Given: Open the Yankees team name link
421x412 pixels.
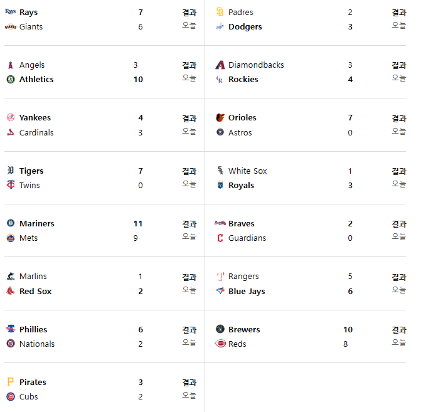Looking at the screenshot, I should (35, 117).
